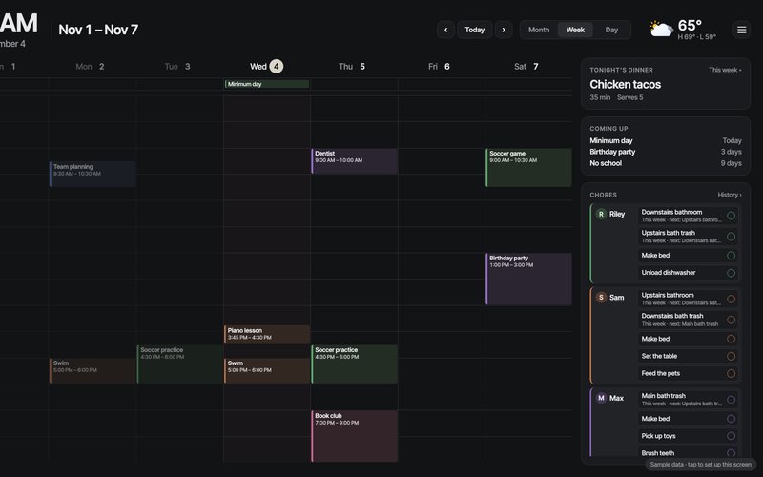Open the This week dinner menu link
The image size is (763, 477).
725,70
